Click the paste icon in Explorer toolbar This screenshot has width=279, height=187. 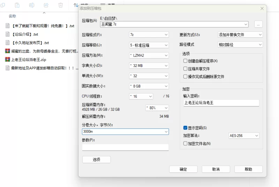tap(17, 5)
